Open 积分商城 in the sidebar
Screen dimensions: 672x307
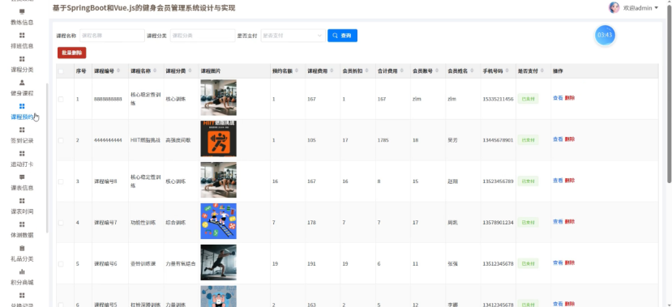click(22, 282)
